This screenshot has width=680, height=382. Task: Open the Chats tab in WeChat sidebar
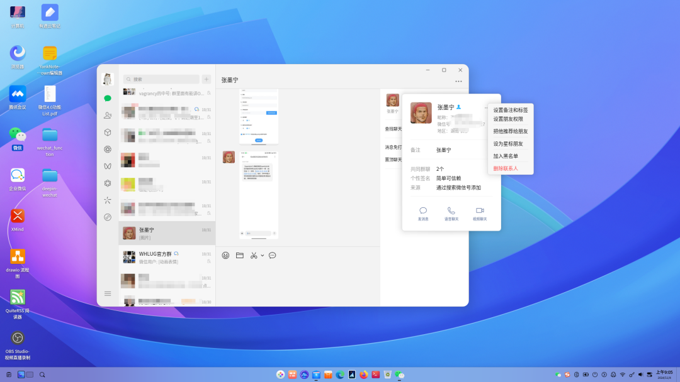(x=108, y=98)
